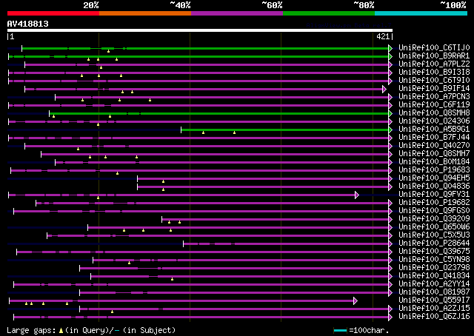Select the white AV418813 query sequence bar
474x336 pixels.
pyautogui.click(x=200, y=30)
